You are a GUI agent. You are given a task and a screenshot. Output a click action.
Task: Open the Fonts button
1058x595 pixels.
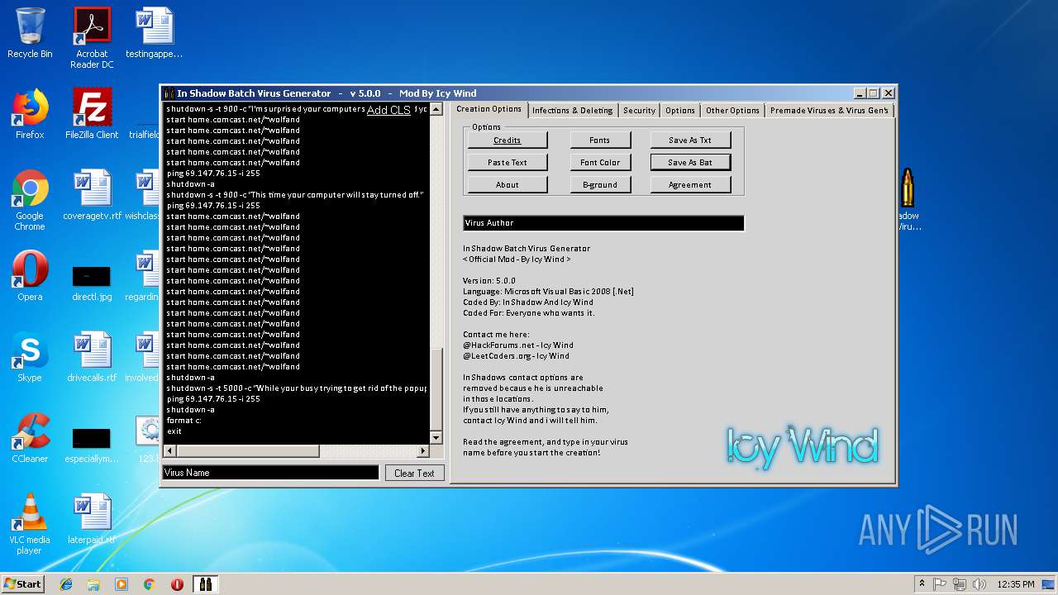600,140
